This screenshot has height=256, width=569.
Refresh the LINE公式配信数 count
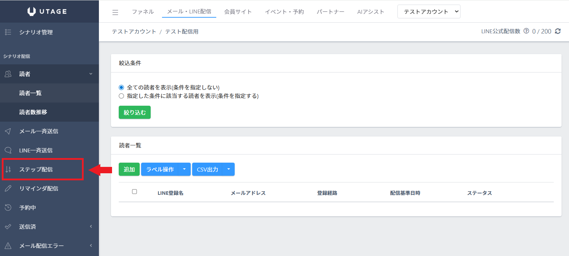[x=558, y=31]
